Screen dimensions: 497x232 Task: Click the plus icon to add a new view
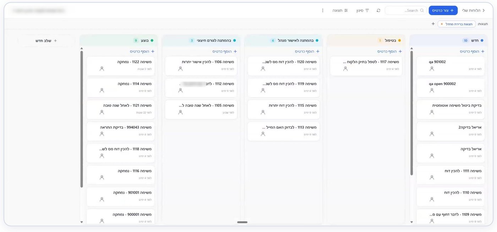click(x=433, y=24)
